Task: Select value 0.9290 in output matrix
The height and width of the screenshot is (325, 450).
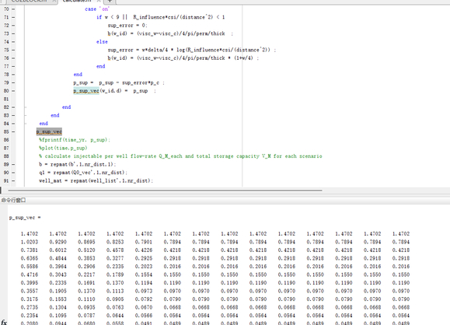Action: tap(58, 242)
